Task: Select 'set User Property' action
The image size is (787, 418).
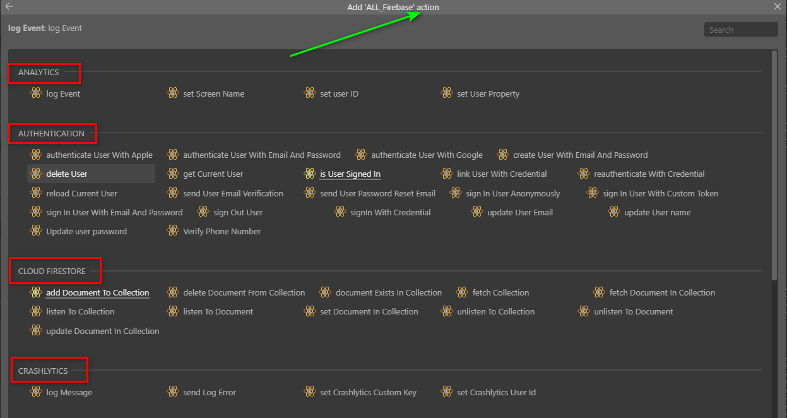Action: point(488,94)
